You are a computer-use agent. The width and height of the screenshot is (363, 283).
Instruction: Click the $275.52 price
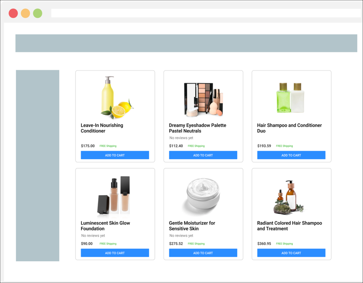coord(176,243)
